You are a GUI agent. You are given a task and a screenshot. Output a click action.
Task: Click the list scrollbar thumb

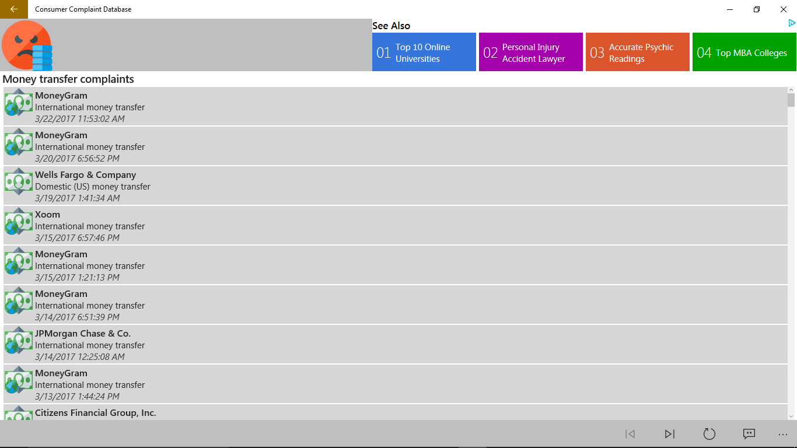[x=791, y=100]
